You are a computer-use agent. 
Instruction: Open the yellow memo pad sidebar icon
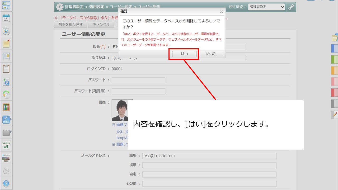(6, 44)
